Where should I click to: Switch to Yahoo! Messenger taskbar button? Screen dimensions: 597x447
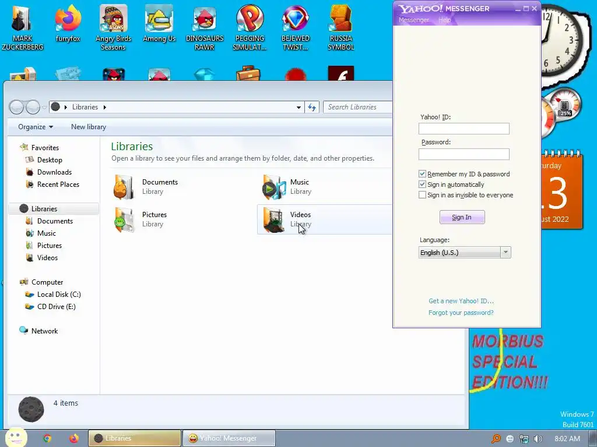click(229, 438)
